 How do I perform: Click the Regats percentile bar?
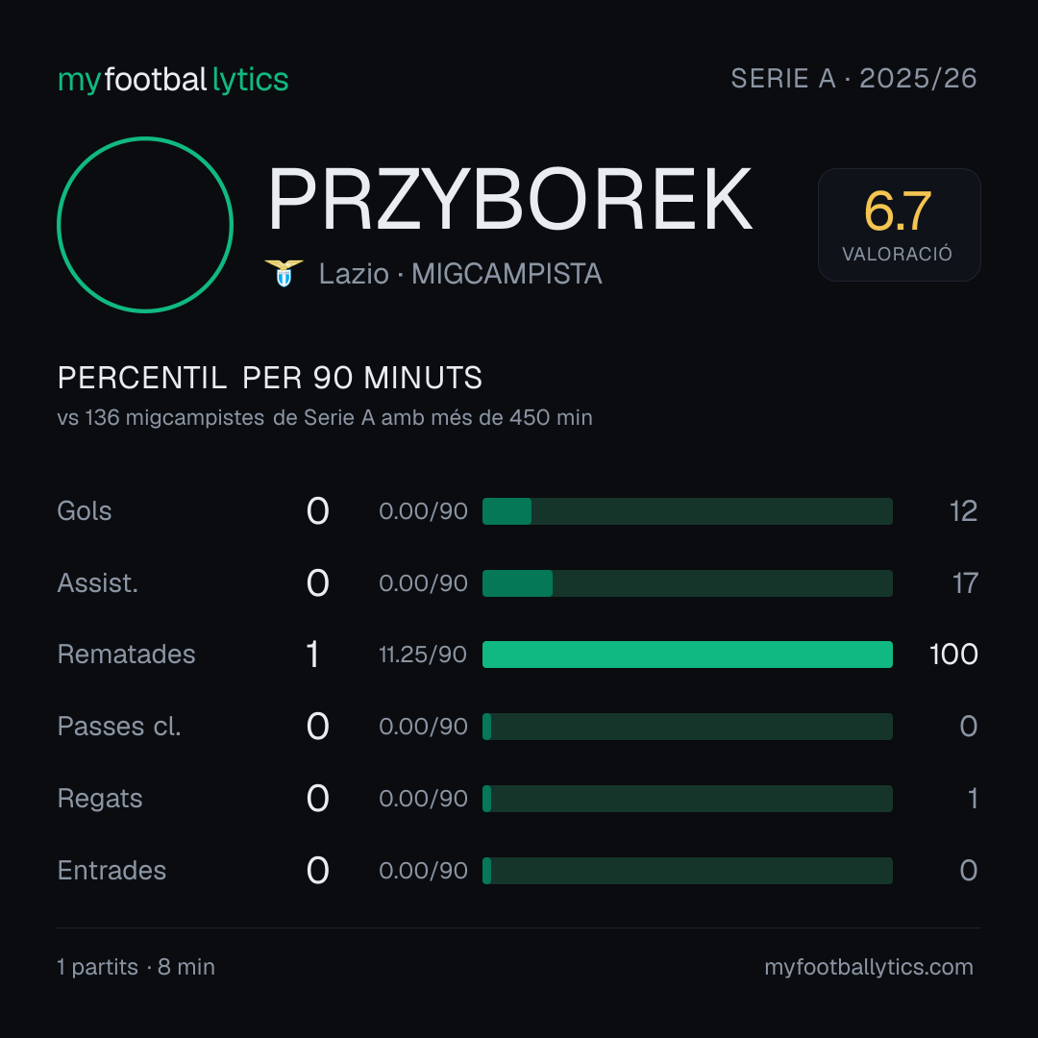tap(687, 799)
